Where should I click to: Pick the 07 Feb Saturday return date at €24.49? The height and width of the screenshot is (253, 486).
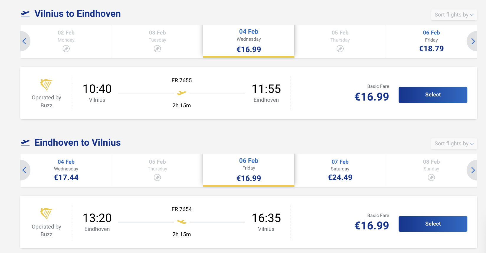340,170
